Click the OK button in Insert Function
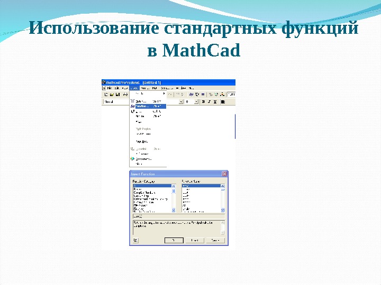381x285 pixels. (174, 240)
